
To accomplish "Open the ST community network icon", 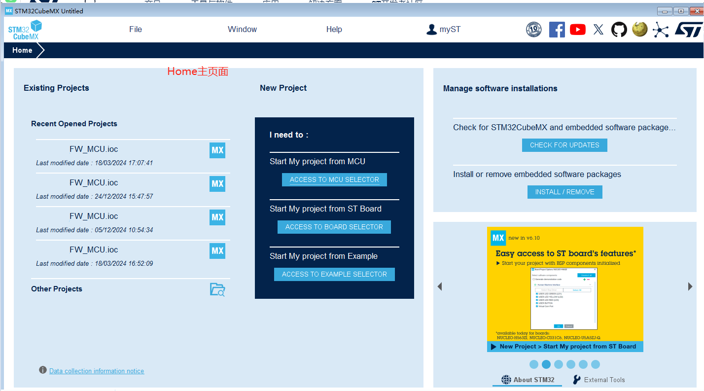I will [661, 30].
